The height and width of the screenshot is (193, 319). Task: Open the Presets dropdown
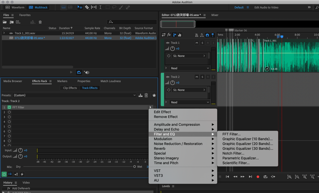click(75, 95)
